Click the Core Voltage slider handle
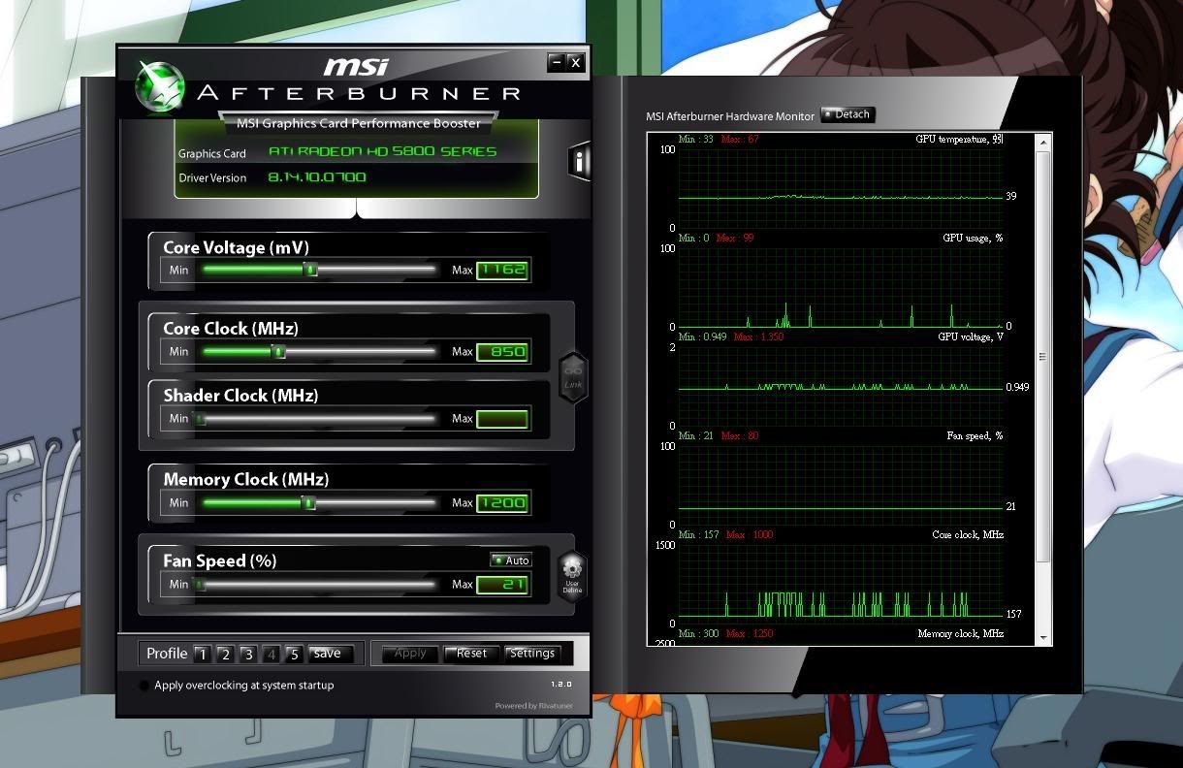The image size is (1183, 768). click(311, 270)
